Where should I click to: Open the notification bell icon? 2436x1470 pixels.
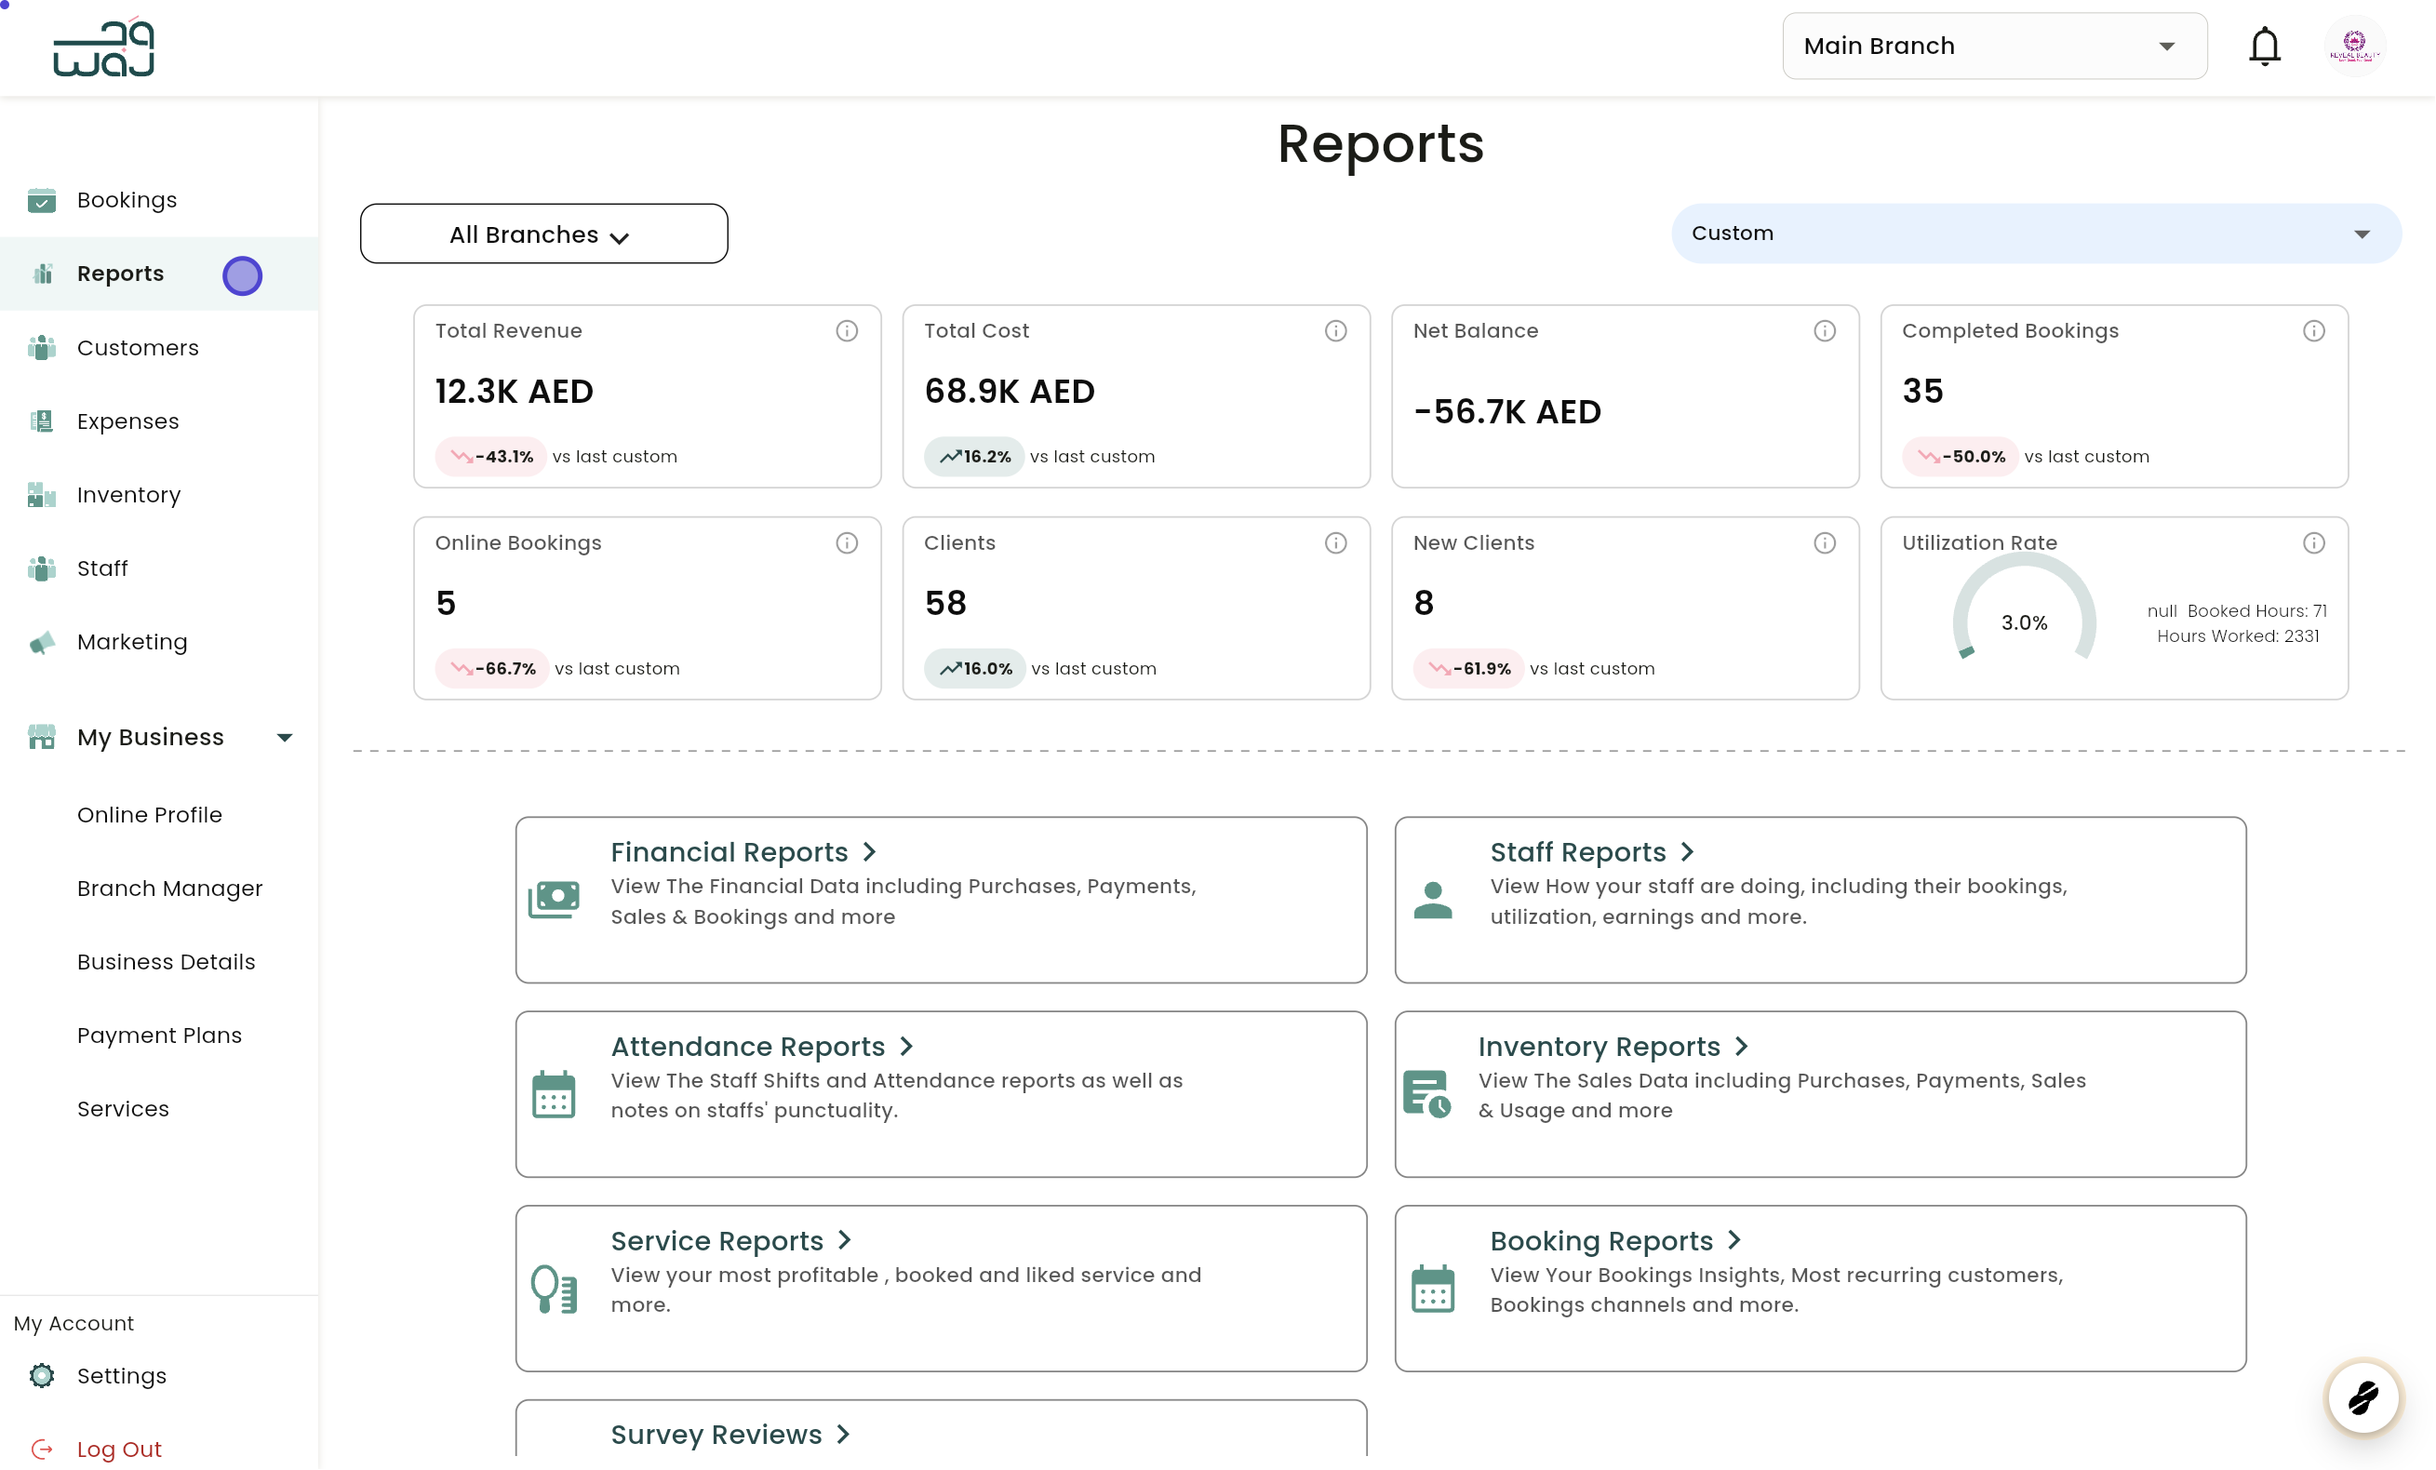(2264, 46)
